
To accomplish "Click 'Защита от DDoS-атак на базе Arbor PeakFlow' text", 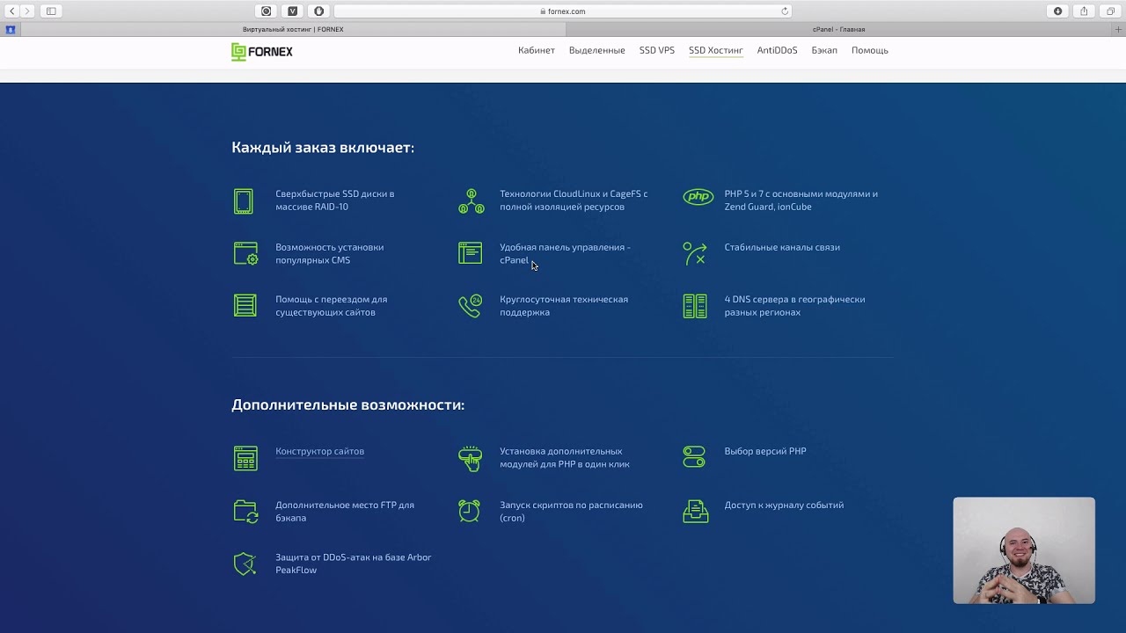I will (353, 563).
